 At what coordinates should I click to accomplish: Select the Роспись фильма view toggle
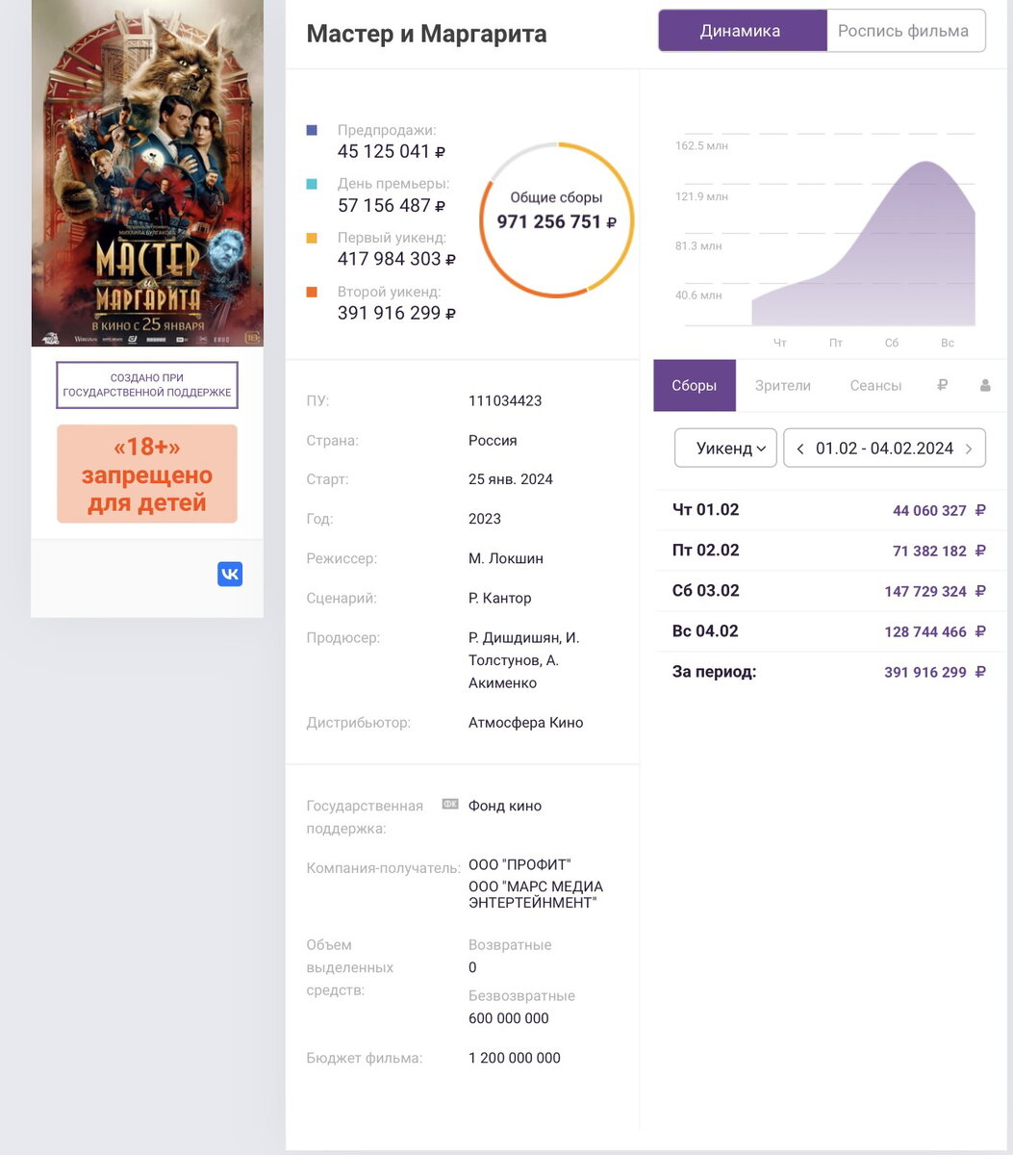tap(905, 31)
